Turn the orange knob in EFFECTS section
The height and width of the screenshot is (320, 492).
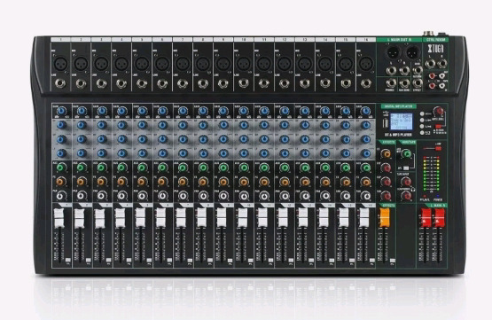[x=387, y=153]
